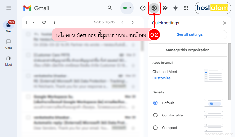
Task: Select the Comfortable density radio button
Action: 155,115
